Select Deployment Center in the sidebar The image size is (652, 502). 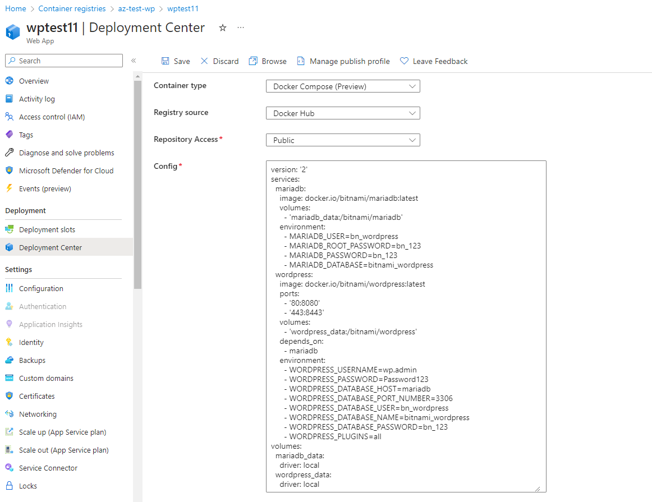[x=67, y=248]
